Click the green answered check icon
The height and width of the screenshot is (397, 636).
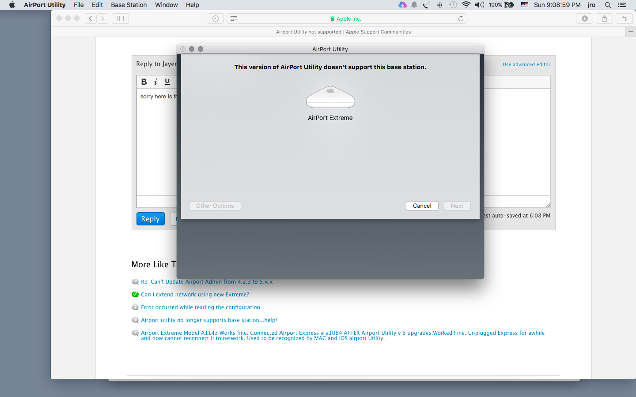pos(135,295)
